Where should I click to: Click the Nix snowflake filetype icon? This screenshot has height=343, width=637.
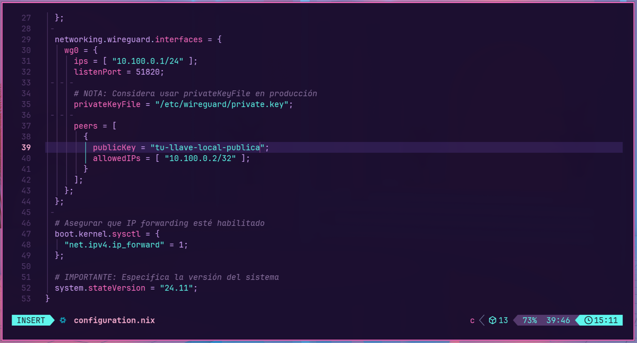pyautogui.click(x=62, y=320)
